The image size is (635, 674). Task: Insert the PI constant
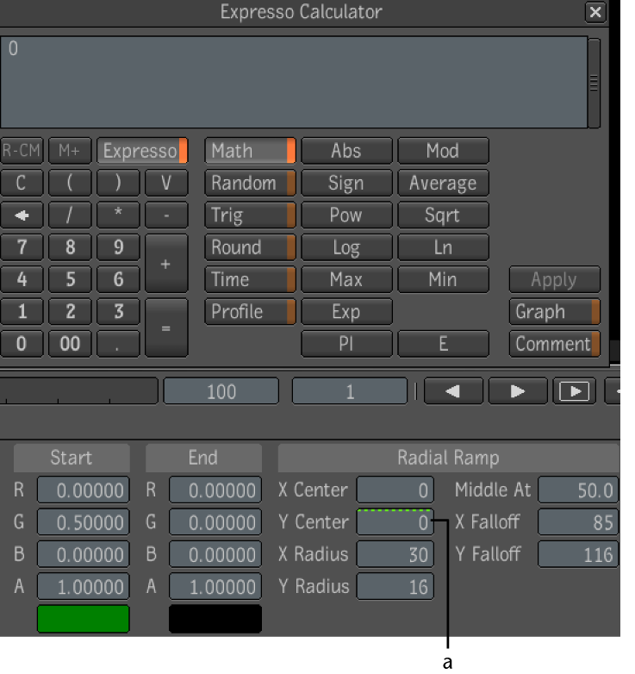coord(346,344)
